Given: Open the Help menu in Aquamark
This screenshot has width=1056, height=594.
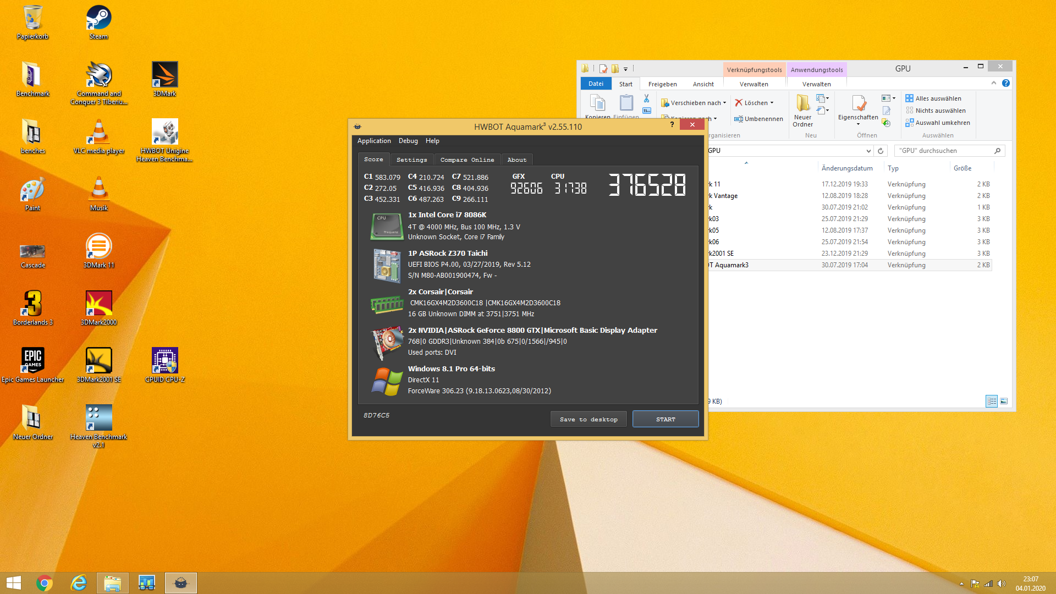Looking at the screenshot, I should click(x=432, y=141).
